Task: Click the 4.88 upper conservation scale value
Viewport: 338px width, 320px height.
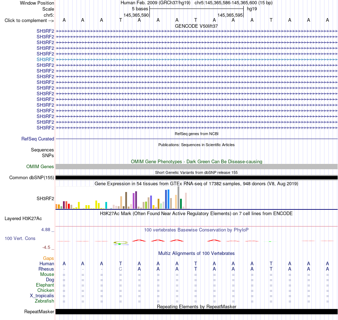Action: point(46,230)
